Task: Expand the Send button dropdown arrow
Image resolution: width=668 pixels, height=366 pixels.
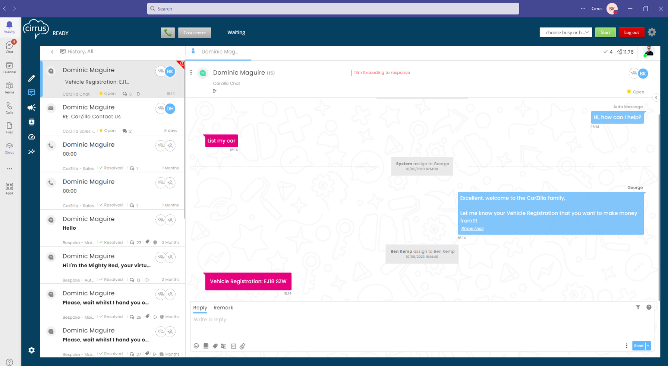Action: 648,346
